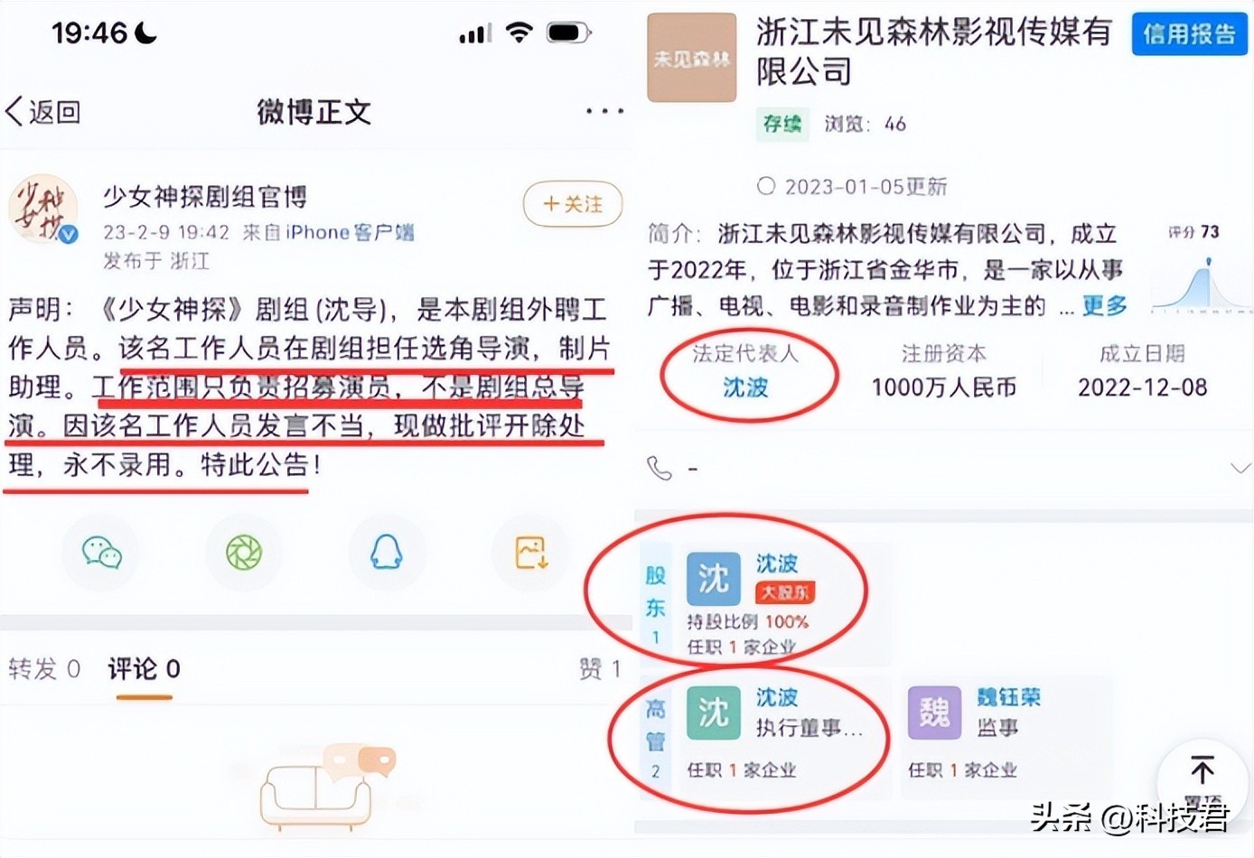Viewport: 1254px width, 858px height.
Task: Tap the WeChat Moments share icon
Action: click(x=244, y=552)
